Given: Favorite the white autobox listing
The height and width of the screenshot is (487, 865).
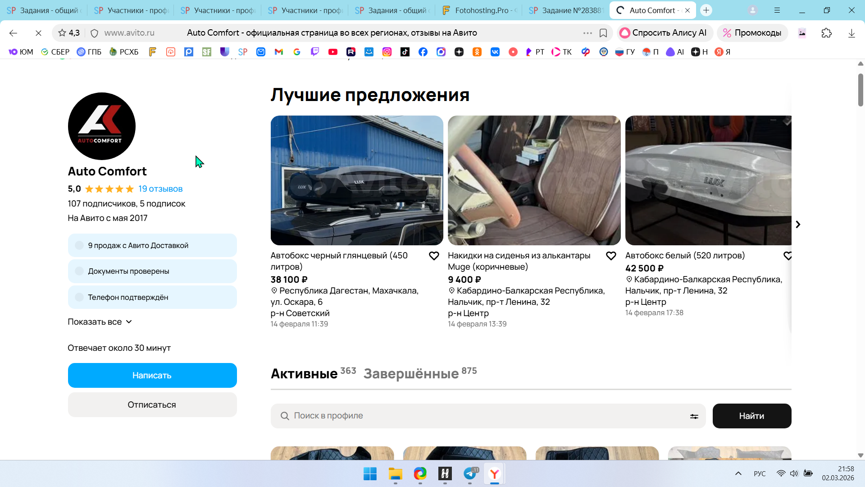Looking at the screenshot, I should pyautogui.click(x=788, y=256).
